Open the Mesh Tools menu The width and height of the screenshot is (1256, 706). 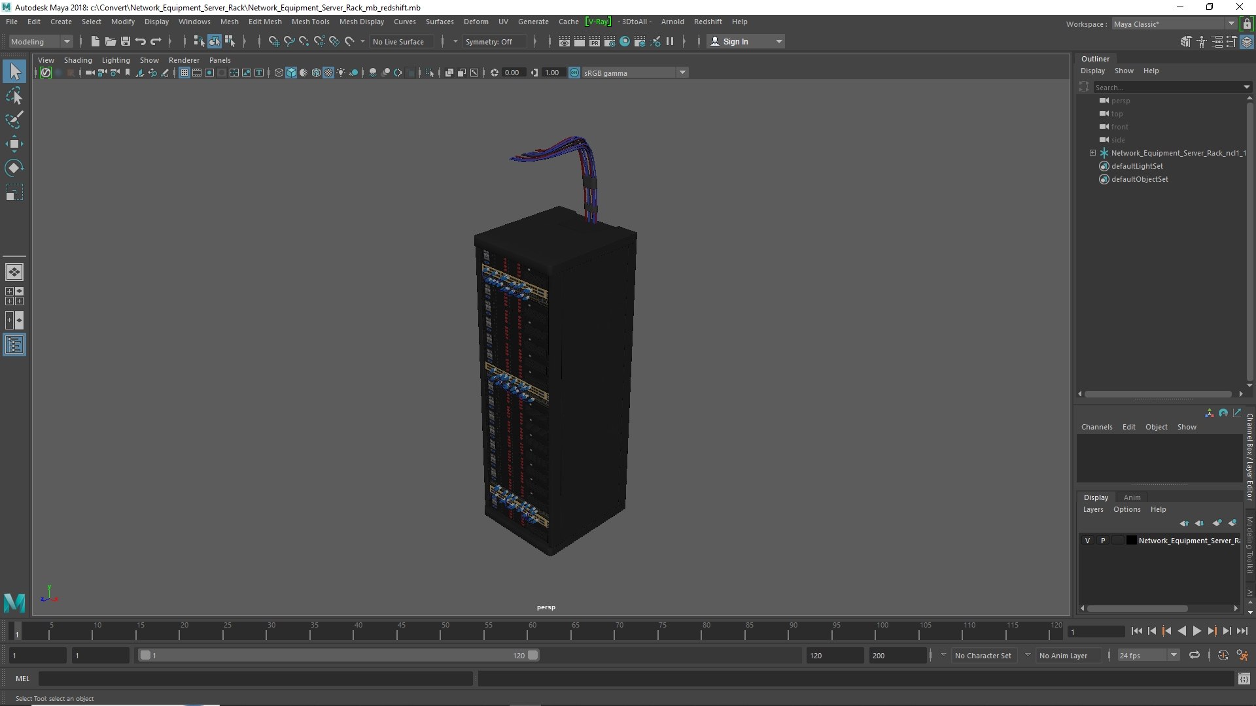pyautogui.click(x=310, y=22)
